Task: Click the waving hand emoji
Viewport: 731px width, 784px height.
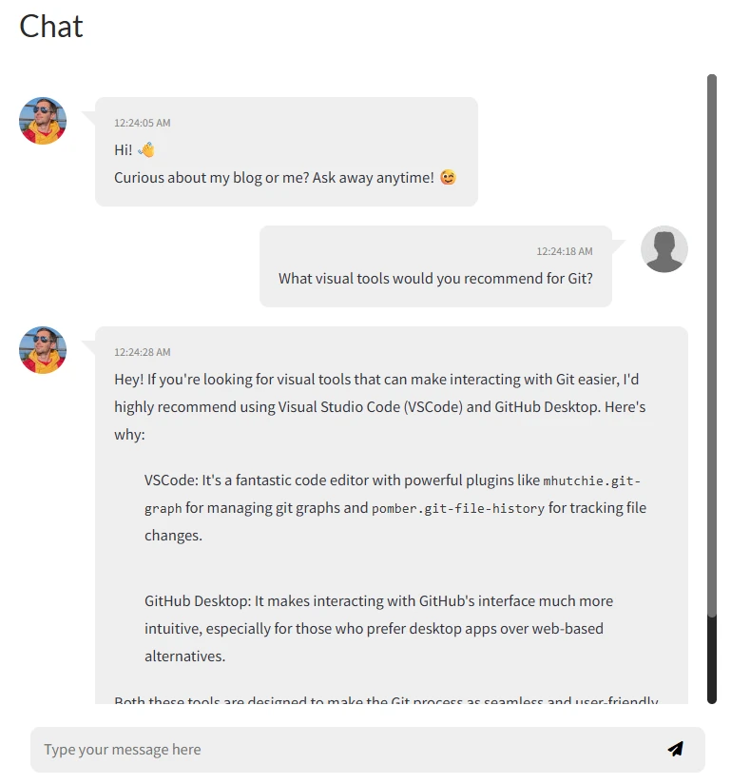Action: tap(146, 149)
